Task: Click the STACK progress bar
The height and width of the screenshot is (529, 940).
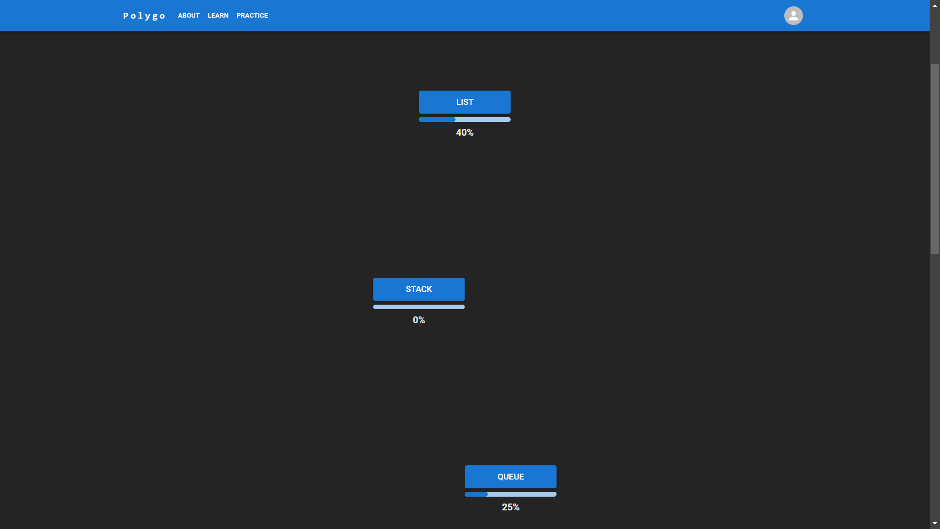Action: coord(419,307)
